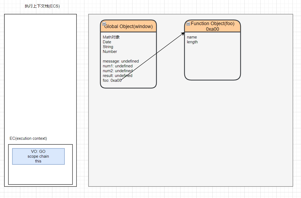The image size is (301, 198).
Task: Click the String entry in Global Object
Action: [108, 47]
